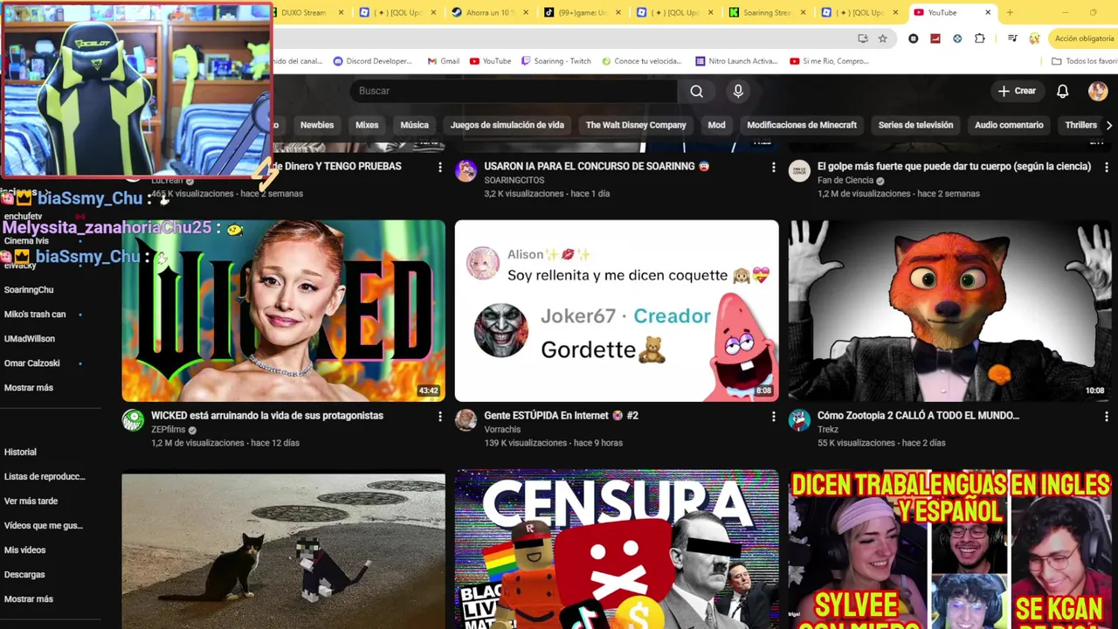The width and height of the screenshot is (1118, 629).
Task: Open the Nitro Launch Activa bookmark
Action: point(736,61)
